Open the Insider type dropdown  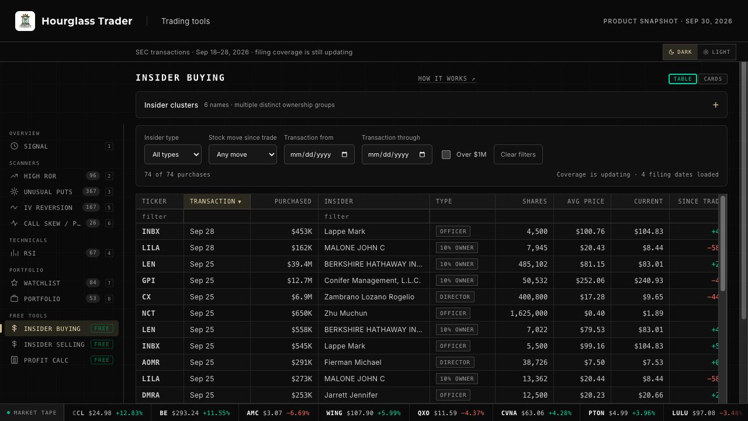pyautogui.click(x=173, y=154)
